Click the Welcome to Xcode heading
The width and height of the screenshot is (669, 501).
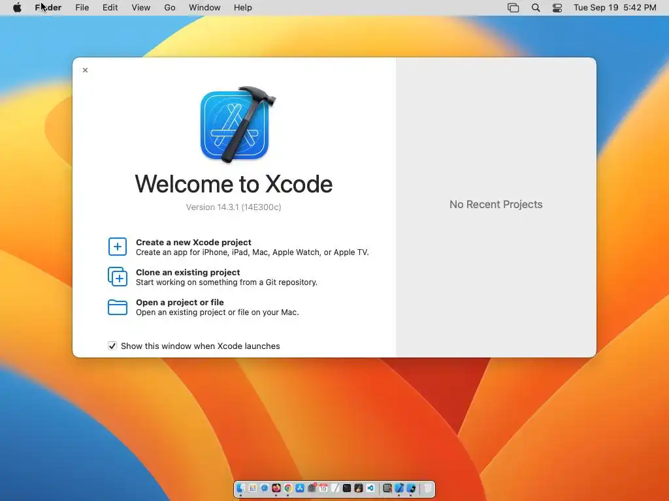pos(234,184)
